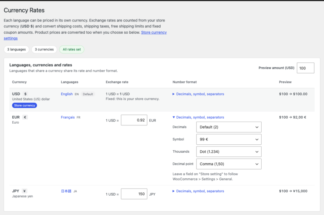The image size is (324, 215).
Task: Click the Euro currency name label
Action: pos(15,122)
